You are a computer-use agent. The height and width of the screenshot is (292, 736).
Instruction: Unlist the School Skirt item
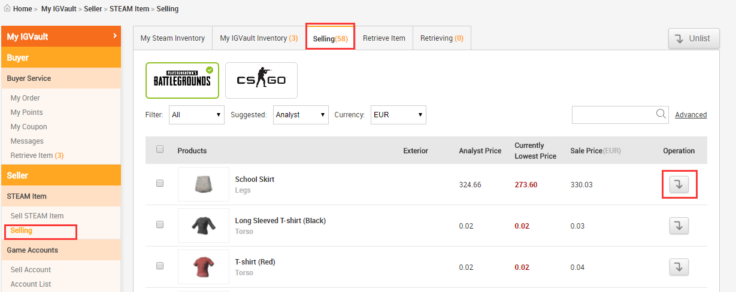point(679,184)
